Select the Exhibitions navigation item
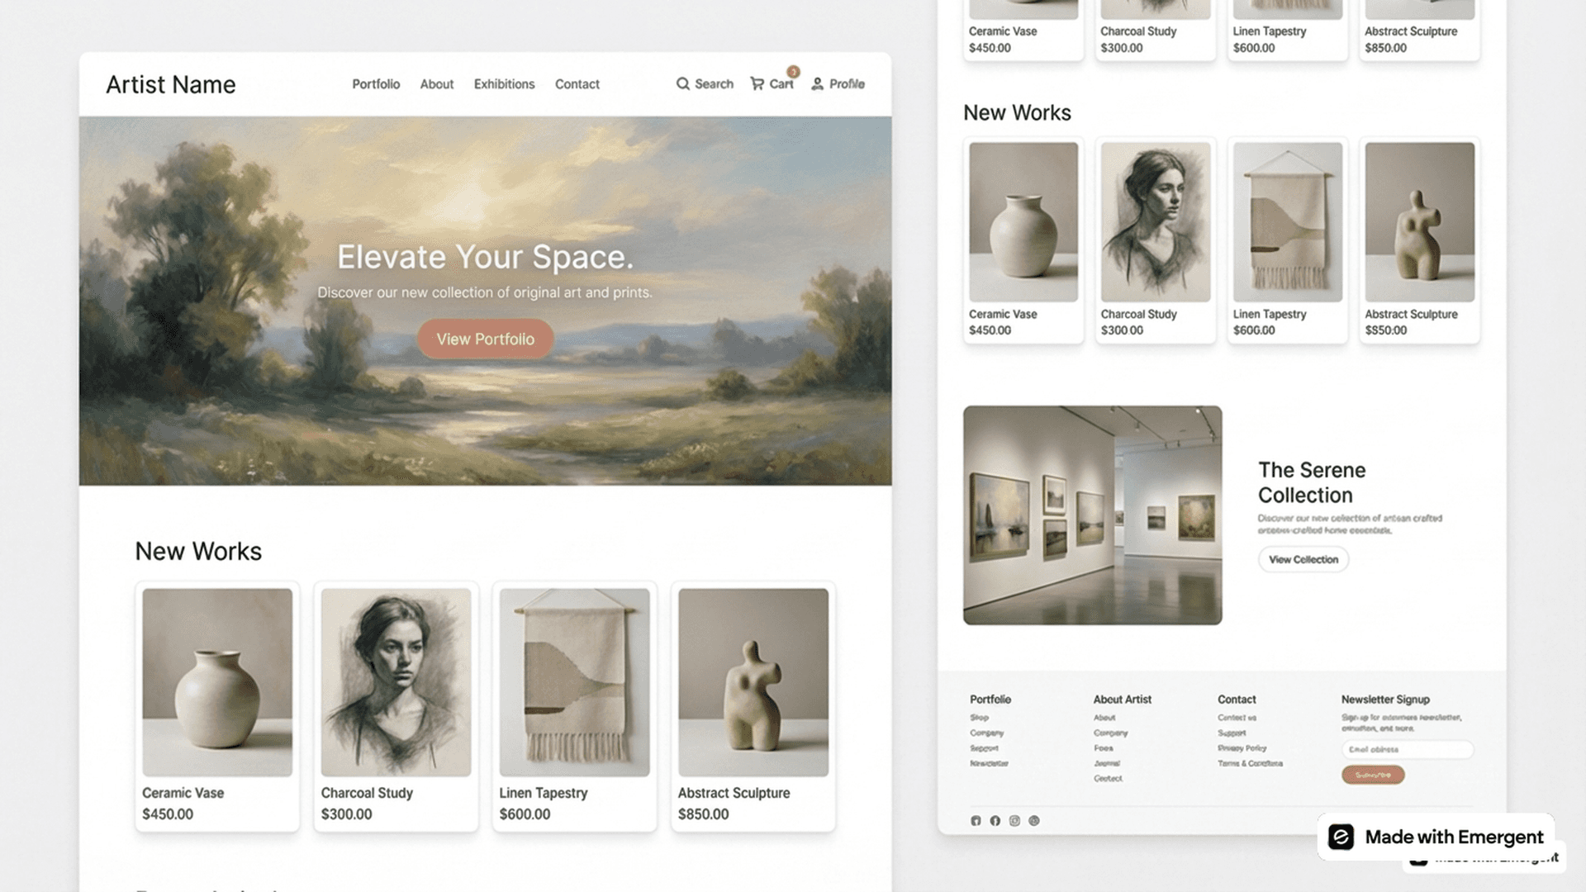Image resolution: width=1586 pixels, height=892 pixels. pyautogui.click(x=504, y=83)
